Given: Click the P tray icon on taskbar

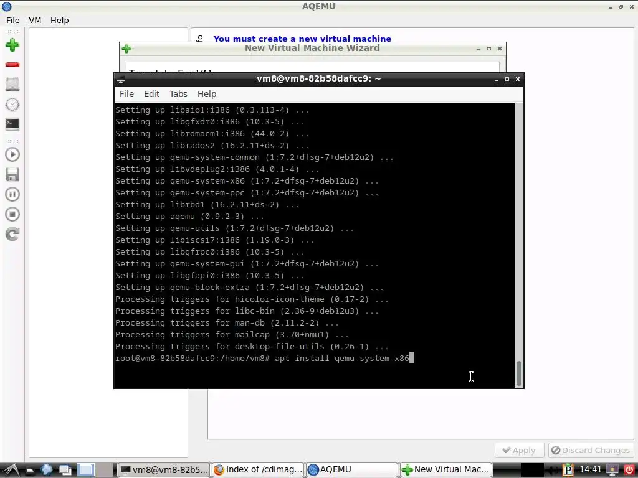Looking at the screenshot, I should (568, 470).
